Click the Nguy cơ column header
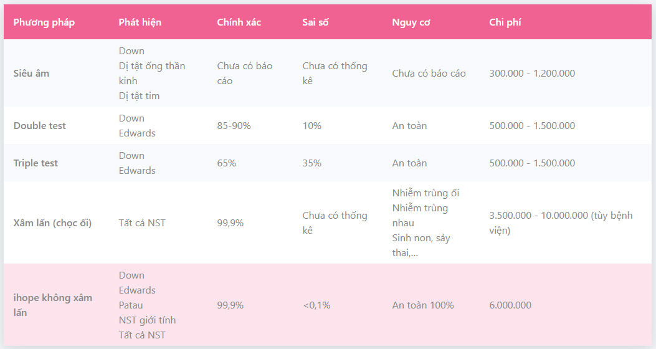This screenshot has width=656, height=349. point(411,22)
